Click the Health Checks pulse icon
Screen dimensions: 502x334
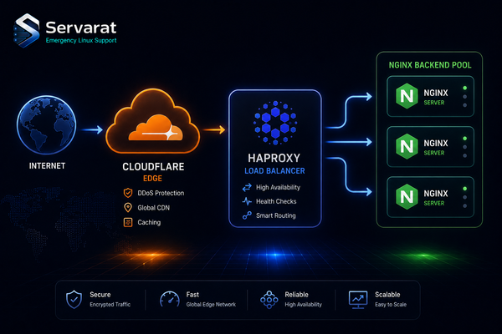coord(247,201)
